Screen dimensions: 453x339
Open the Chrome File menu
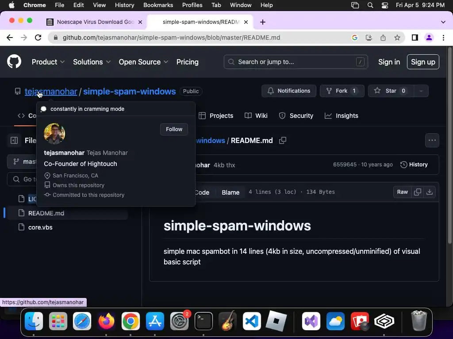tap(60, 5)
